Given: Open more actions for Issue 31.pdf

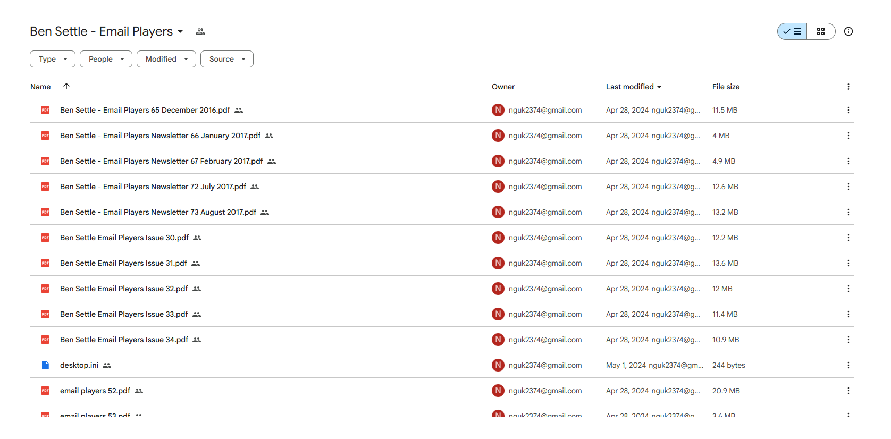Looking at the screenshot, I should (848, 263).
